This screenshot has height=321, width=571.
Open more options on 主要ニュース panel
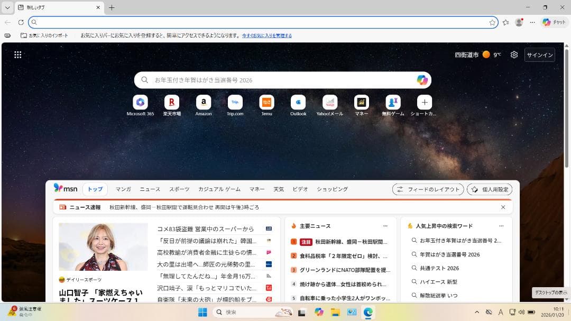[385, 226]
